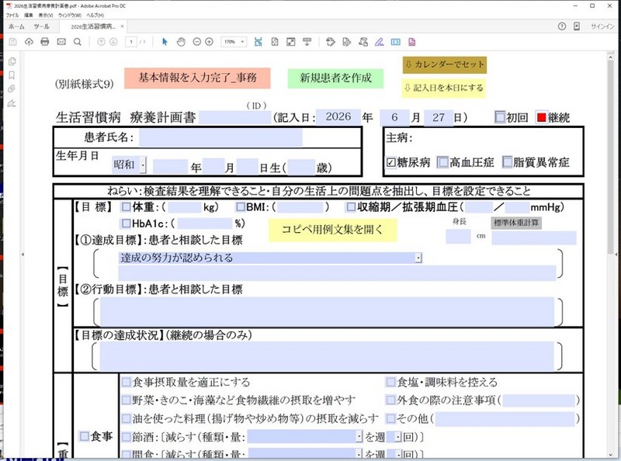Check the BMI goal checkbox
This screenshot has height=461, width=621.
click(241, 206)
